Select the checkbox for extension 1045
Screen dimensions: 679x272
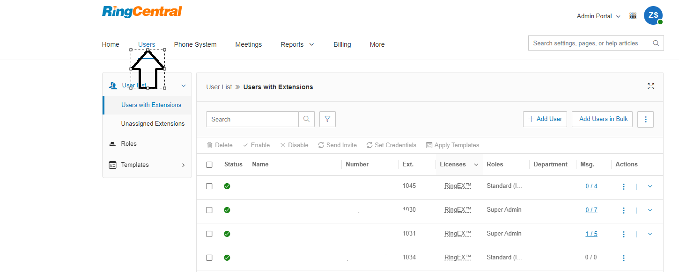pos(209,186)
